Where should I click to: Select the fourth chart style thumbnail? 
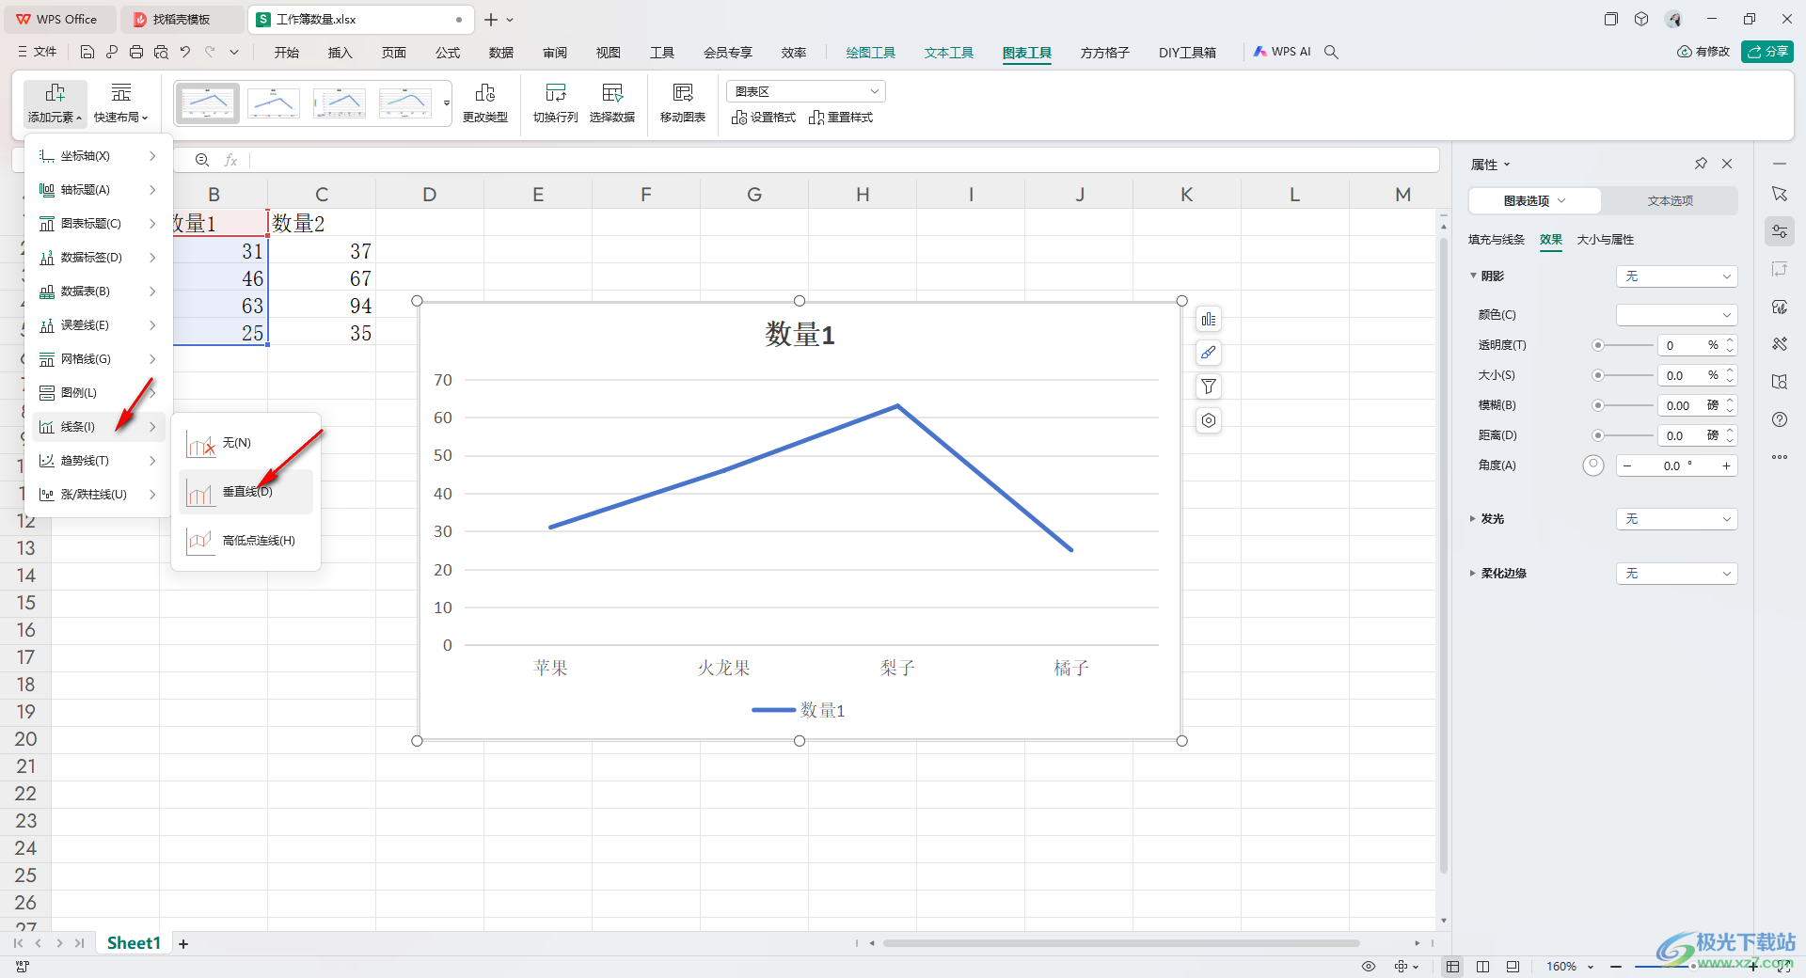(405, 103)
